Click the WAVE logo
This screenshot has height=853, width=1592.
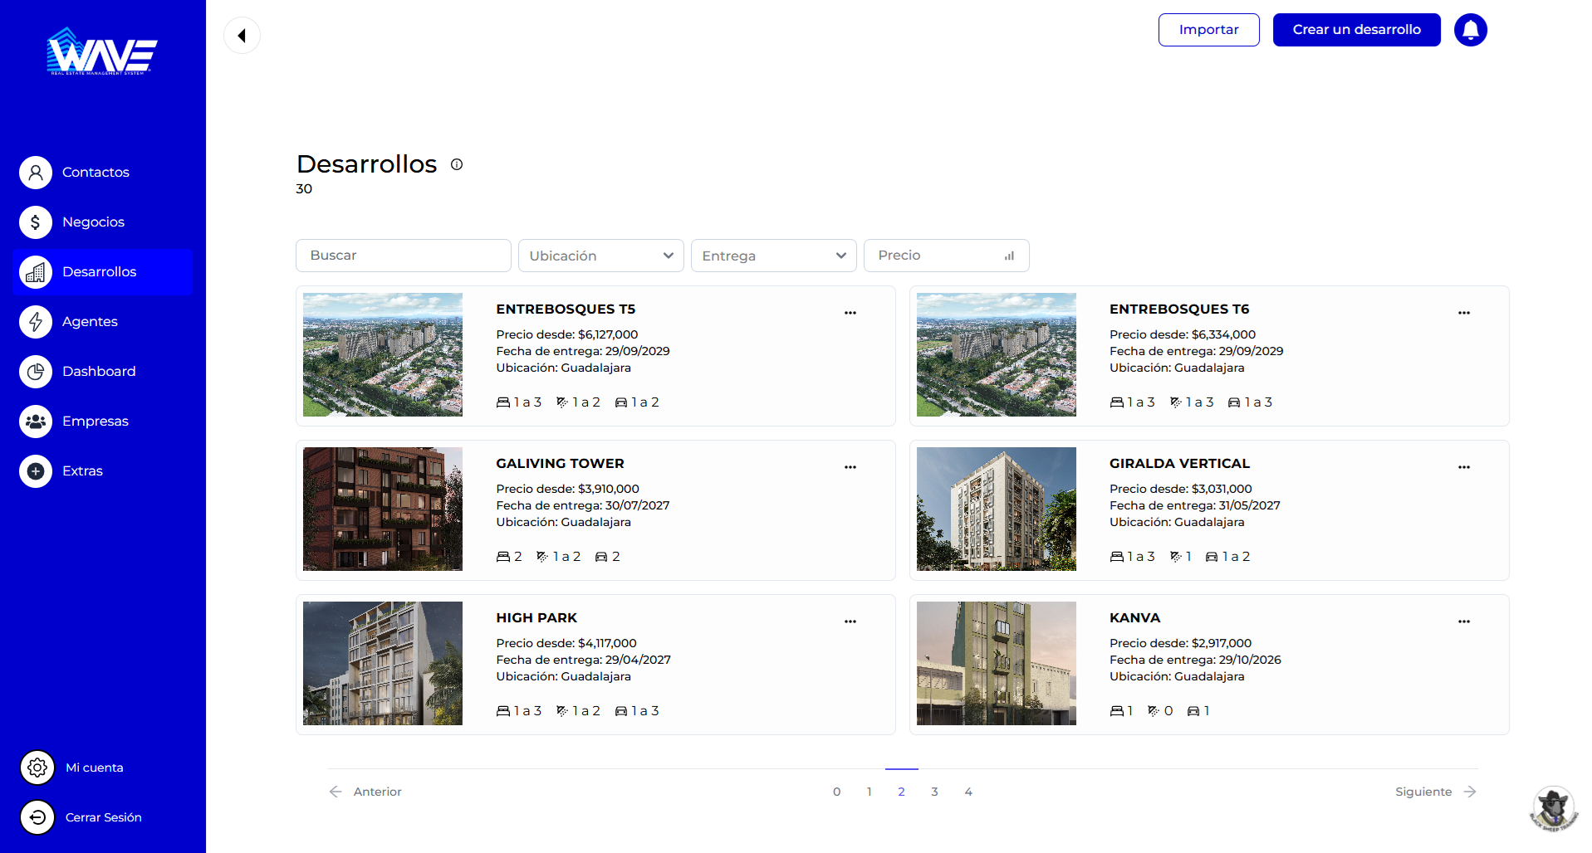102,51
